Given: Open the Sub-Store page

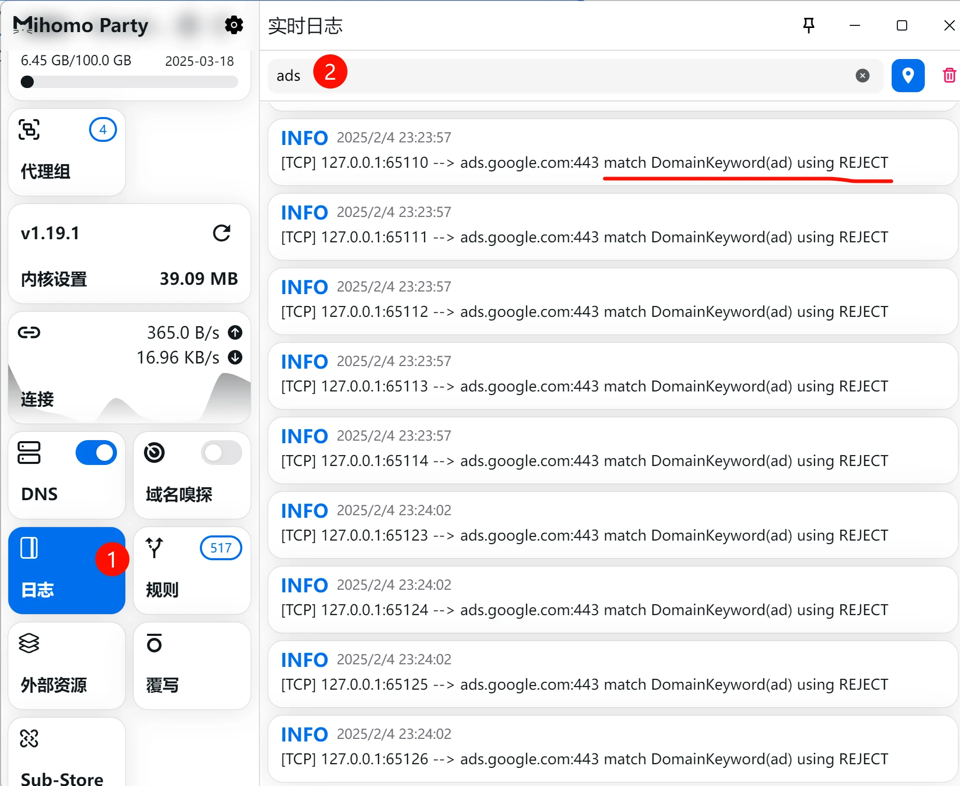Looking at the screenshot, I should click(x=67, y=752).
